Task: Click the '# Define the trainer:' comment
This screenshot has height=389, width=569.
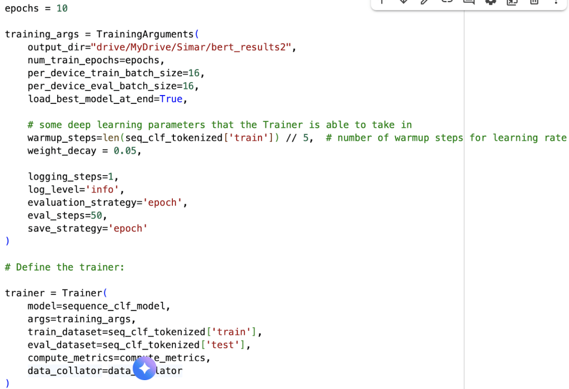Action: tap(64, 267)
